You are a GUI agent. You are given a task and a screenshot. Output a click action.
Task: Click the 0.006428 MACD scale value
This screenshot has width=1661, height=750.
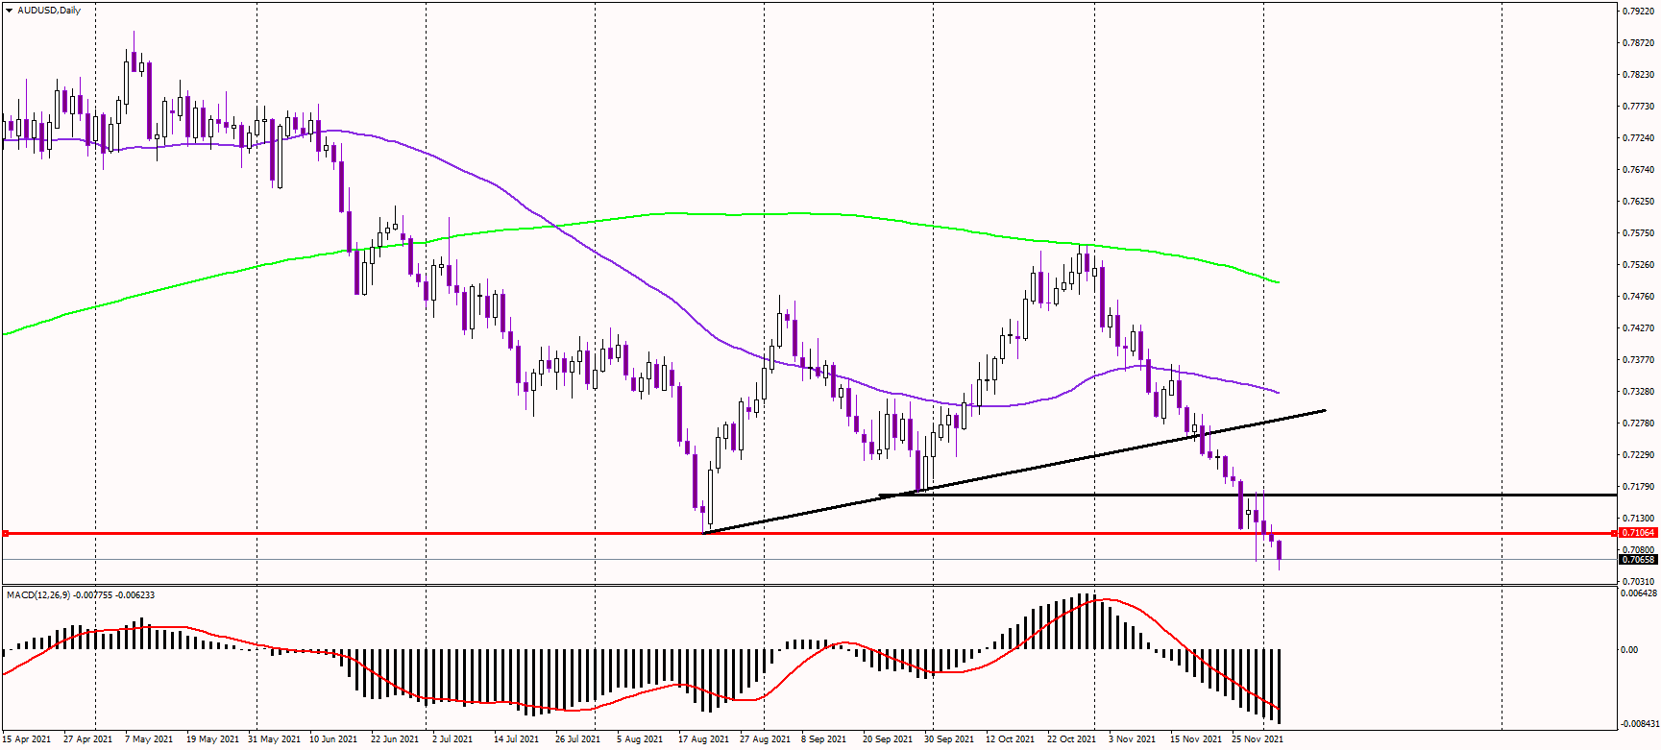click(1639, 593)
